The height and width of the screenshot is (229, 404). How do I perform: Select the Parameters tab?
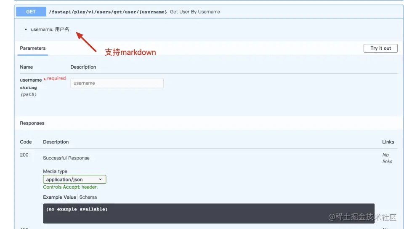33,48
